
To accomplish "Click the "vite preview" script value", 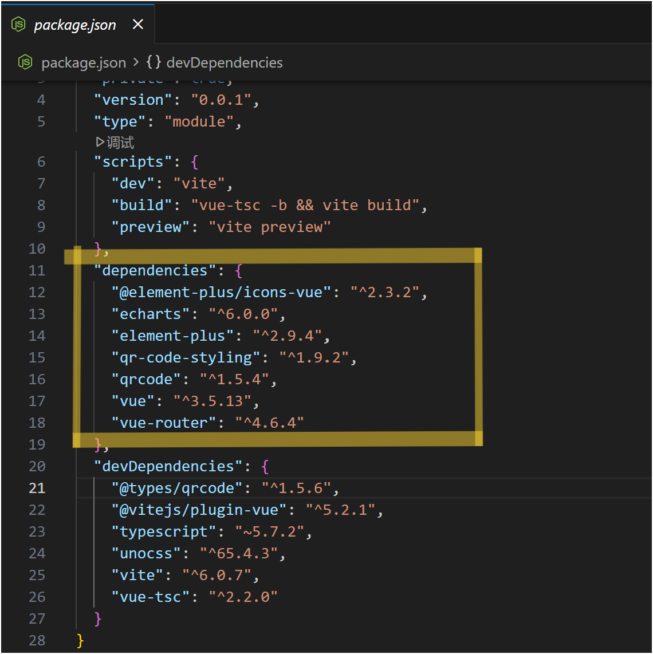I will [x=270, y=227].
